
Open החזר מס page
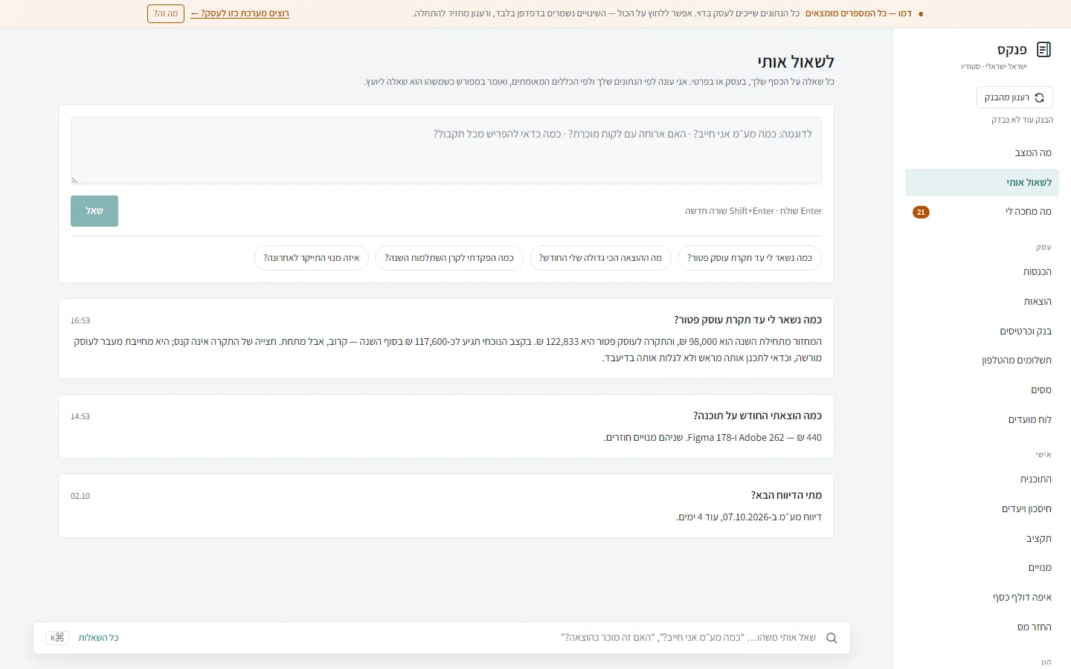(982, 627)
